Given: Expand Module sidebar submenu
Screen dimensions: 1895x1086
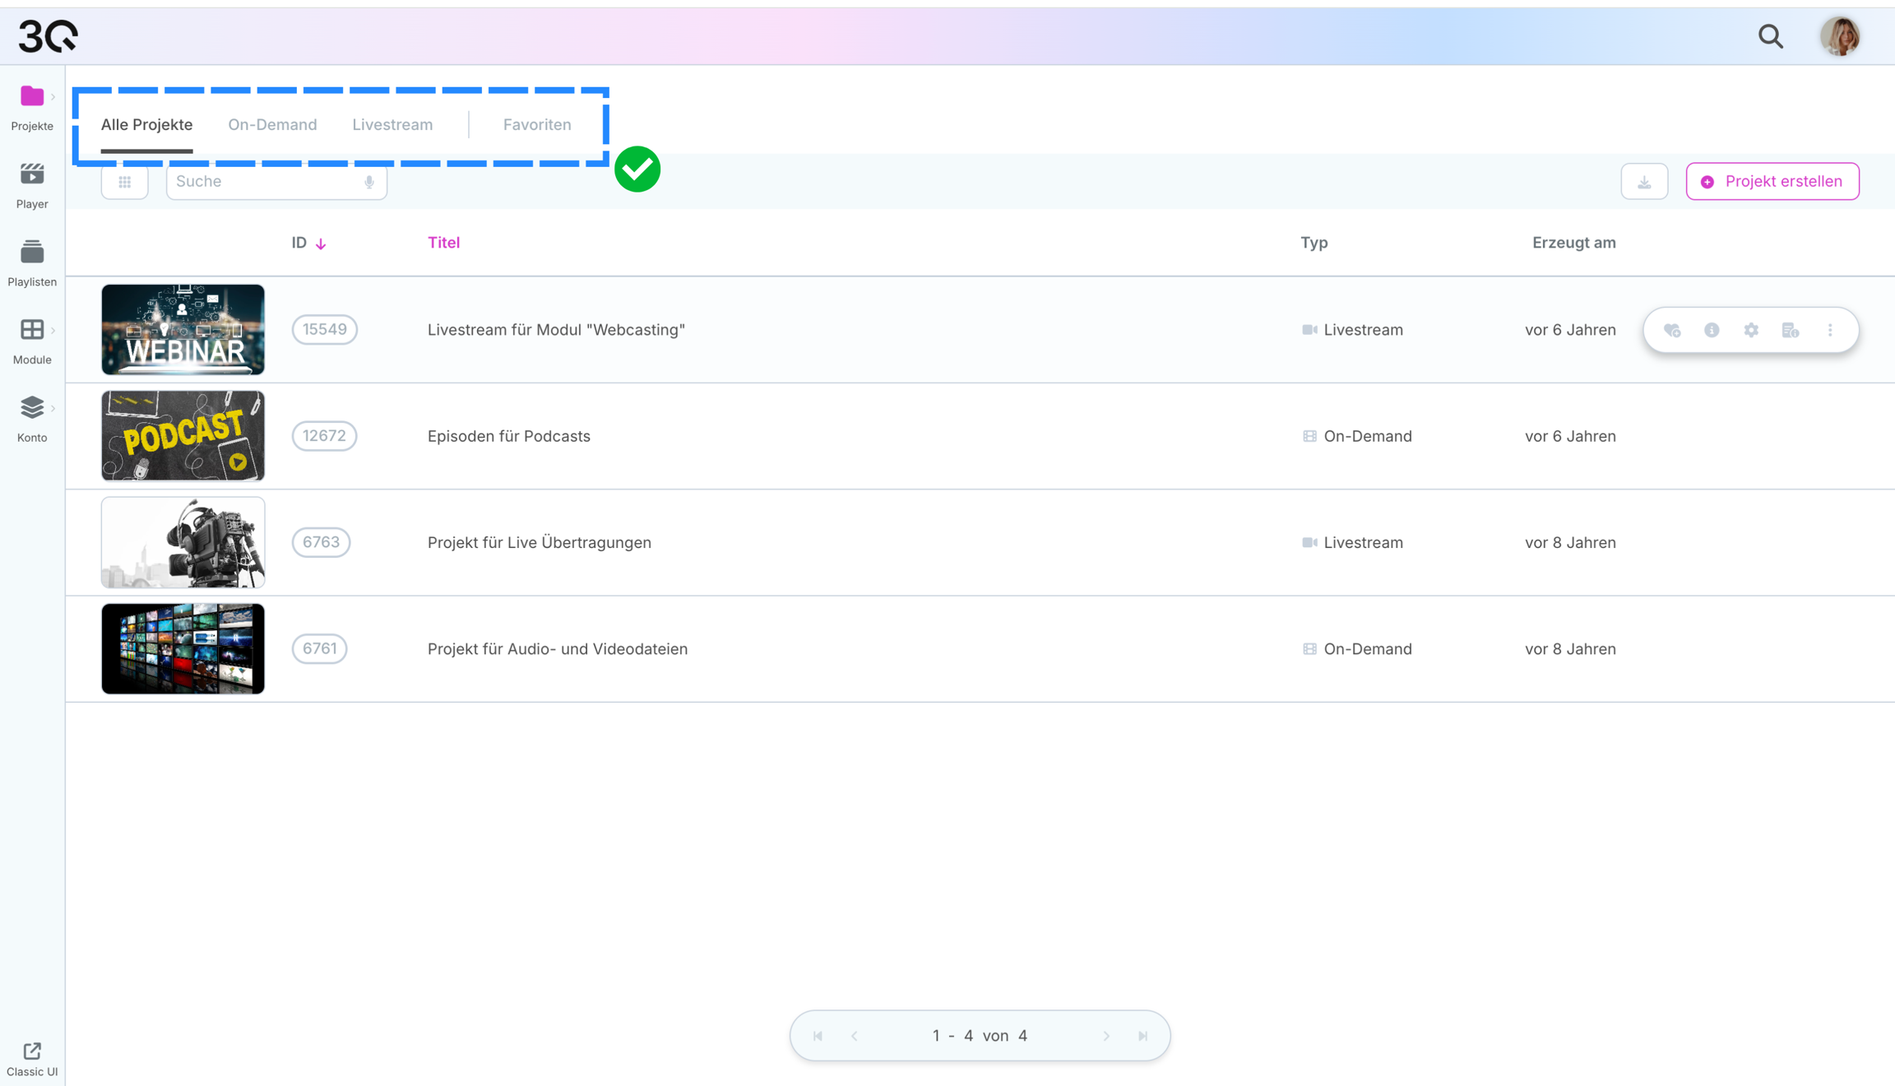Looking at the screenshot, I should [x=53, y=331].
